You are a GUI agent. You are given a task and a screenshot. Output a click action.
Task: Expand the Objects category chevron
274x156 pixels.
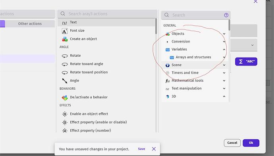pyautogui.click(x=224, y=34)
